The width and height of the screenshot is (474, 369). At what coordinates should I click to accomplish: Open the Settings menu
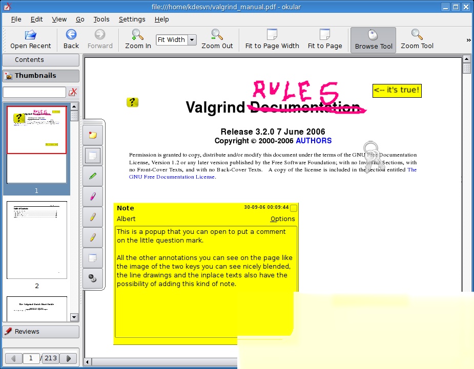pyautogui.click(x=132, y=19)
